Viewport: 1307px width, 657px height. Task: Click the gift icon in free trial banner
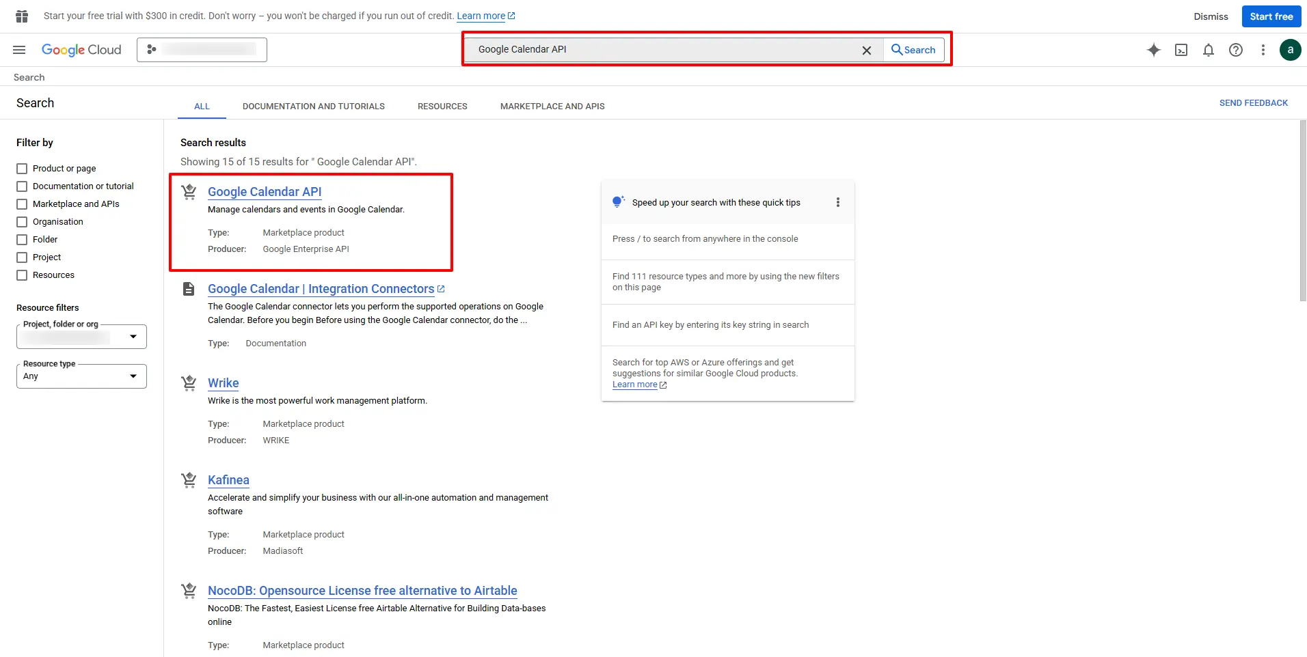pyautogui.click(x=22, y=16)
